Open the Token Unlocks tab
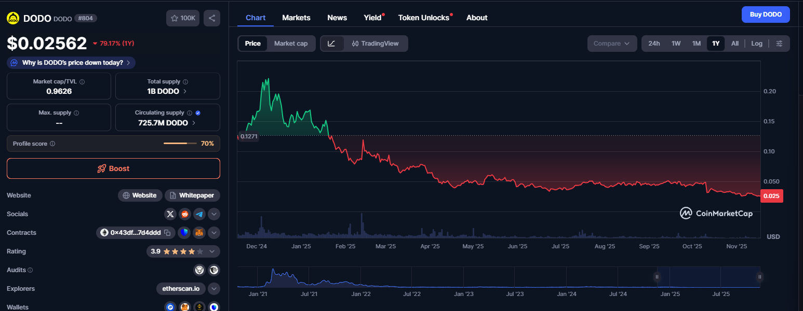 [423, 18]
